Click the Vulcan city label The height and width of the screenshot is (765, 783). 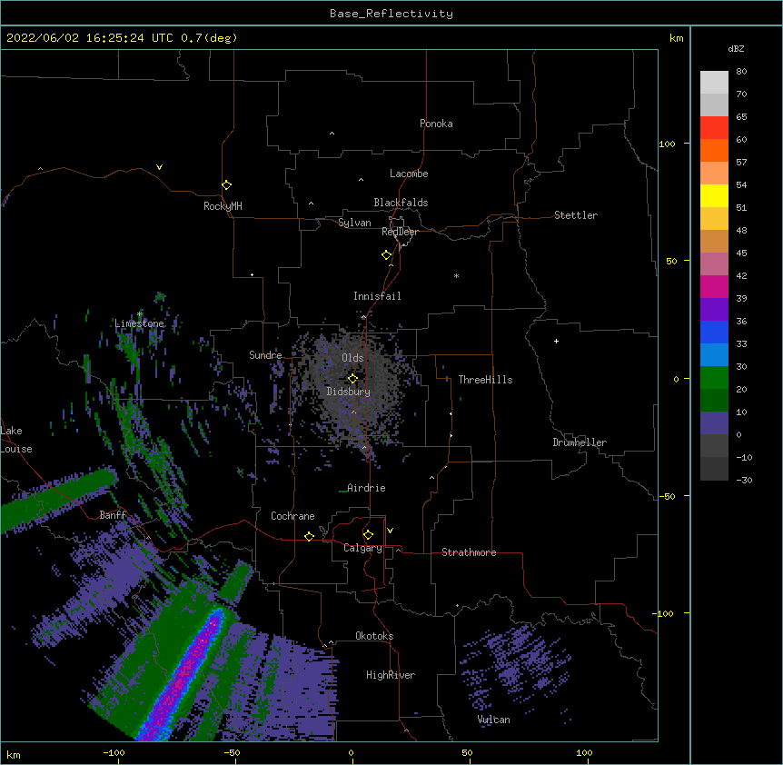tap(493, 720)
